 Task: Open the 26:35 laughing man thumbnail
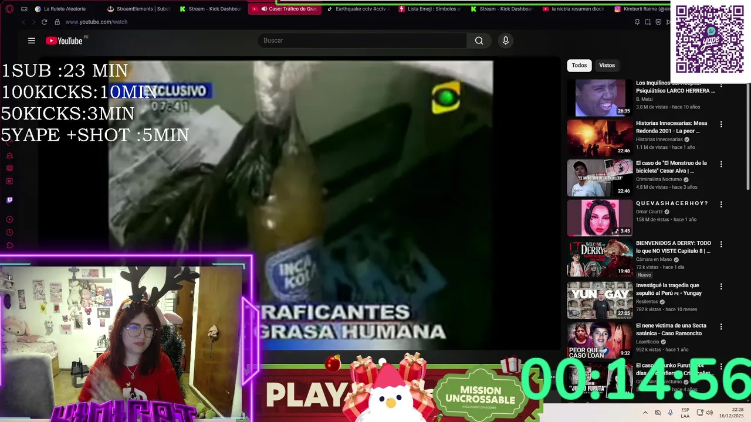tap(600, 98)
